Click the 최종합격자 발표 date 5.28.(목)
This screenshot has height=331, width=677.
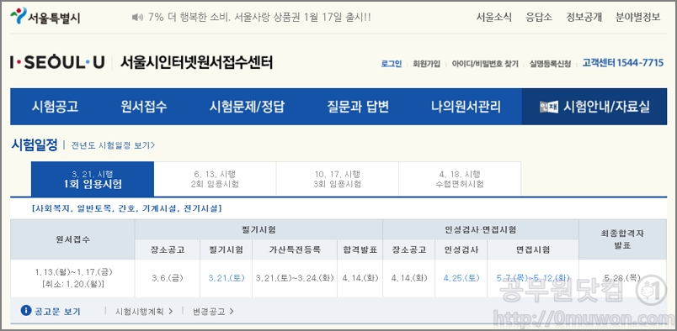[x=622, y=278]
